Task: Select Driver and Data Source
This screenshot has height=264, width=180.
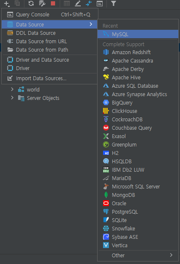Action: point(50,60)
